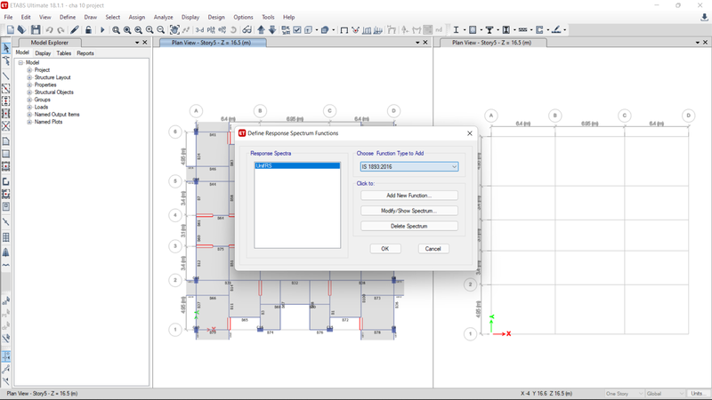Image resolution: width=712 pixels, height=400 pixels.
Task: Click the Zoom Out One Step icon
Action: tap(161, 30)
